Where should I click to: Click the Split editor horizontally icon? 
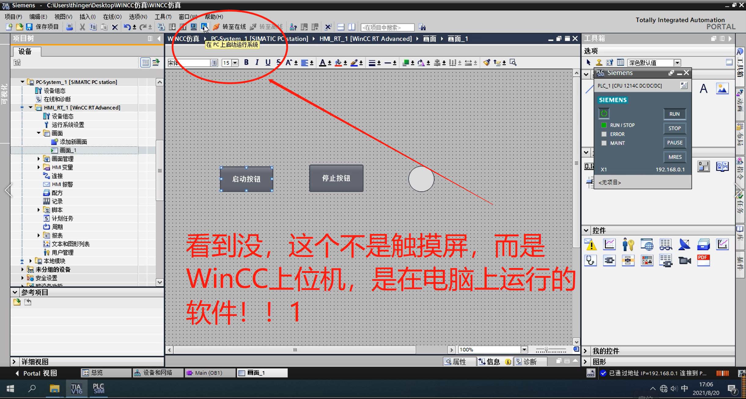(341, 27)
